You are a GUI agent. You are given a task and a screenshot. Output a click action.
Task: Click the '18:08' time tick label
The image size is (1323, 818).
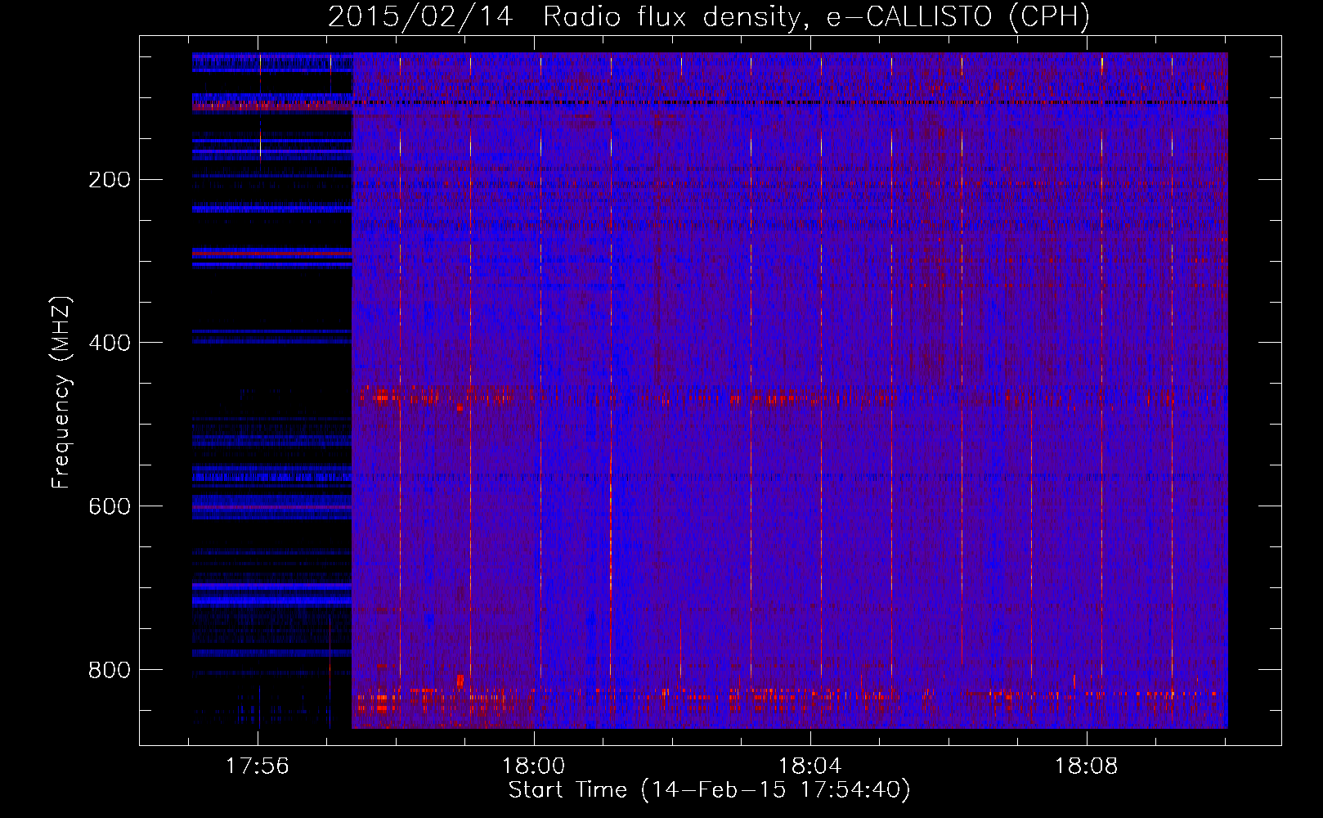(x=1087, y=766)
